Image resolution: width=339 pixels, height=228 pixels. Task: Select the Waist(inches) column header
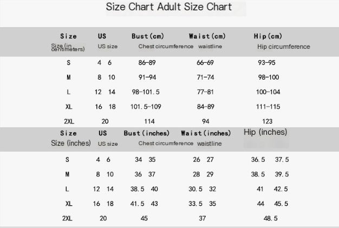206,133
